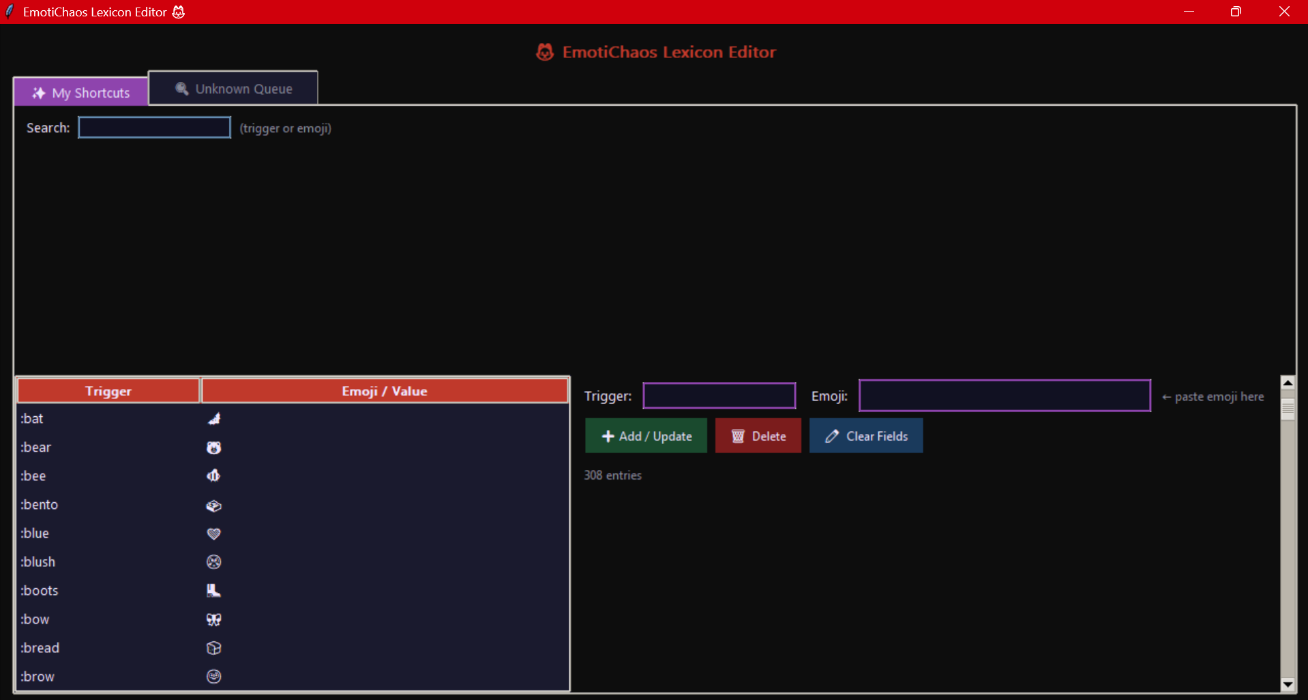The width and height of the screenshot is (1308, 700).
Task: Minimize the EmotiChaos window
Action: click(1189, 12)
